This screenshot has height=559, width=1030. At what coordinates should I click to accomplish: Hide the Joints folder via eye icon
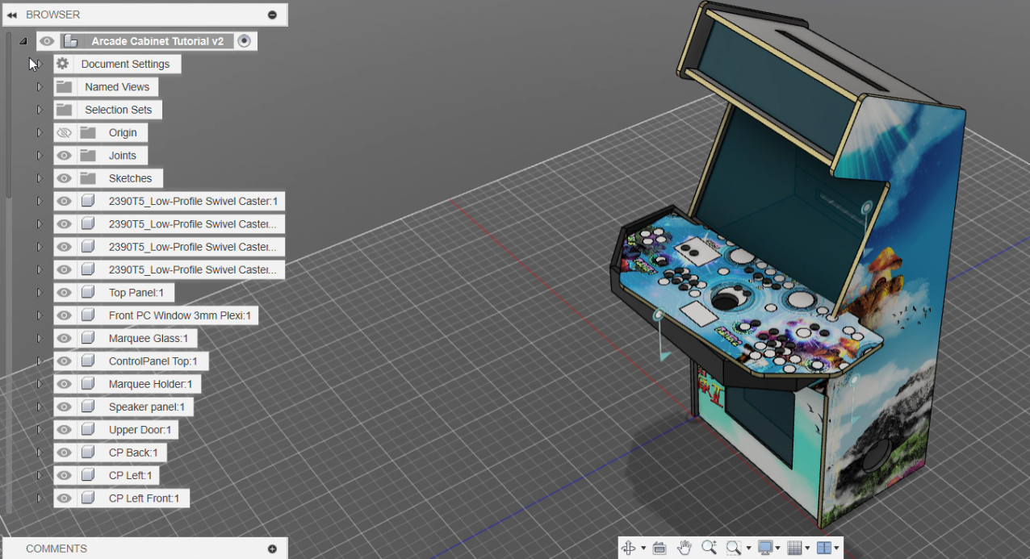65,155
